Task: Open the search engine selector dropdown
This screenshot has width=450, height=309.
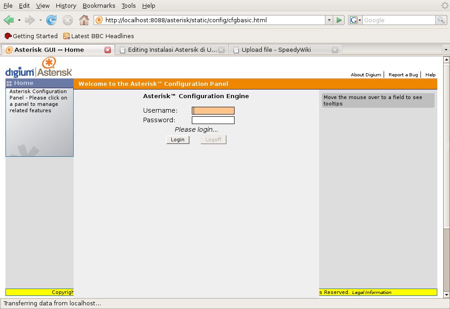Action: pos(355,20)
